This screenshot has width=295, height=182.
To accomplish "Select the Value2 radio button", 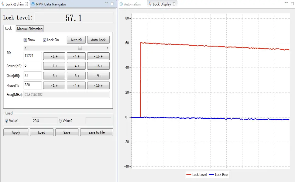I will pyautogui.click(x=60, y=121).
